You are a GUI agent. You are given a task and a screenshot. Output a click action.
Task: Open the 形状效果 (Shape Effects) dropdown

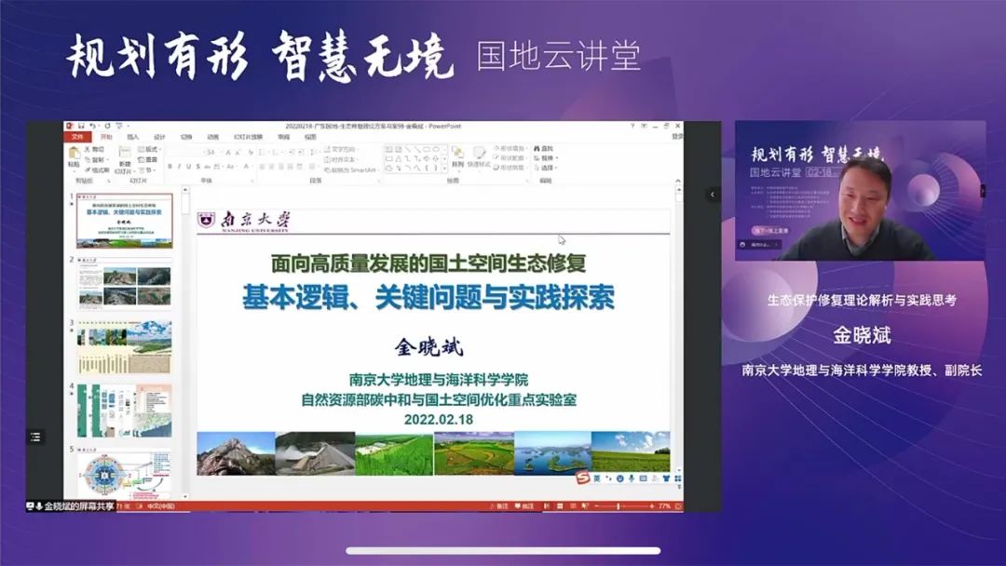click(510, 168)
